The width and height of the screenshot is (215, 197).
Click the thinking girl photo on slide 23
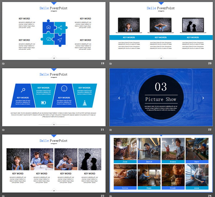18,159
